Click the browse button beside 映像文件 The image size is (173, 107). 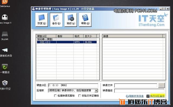coord(162,85)
